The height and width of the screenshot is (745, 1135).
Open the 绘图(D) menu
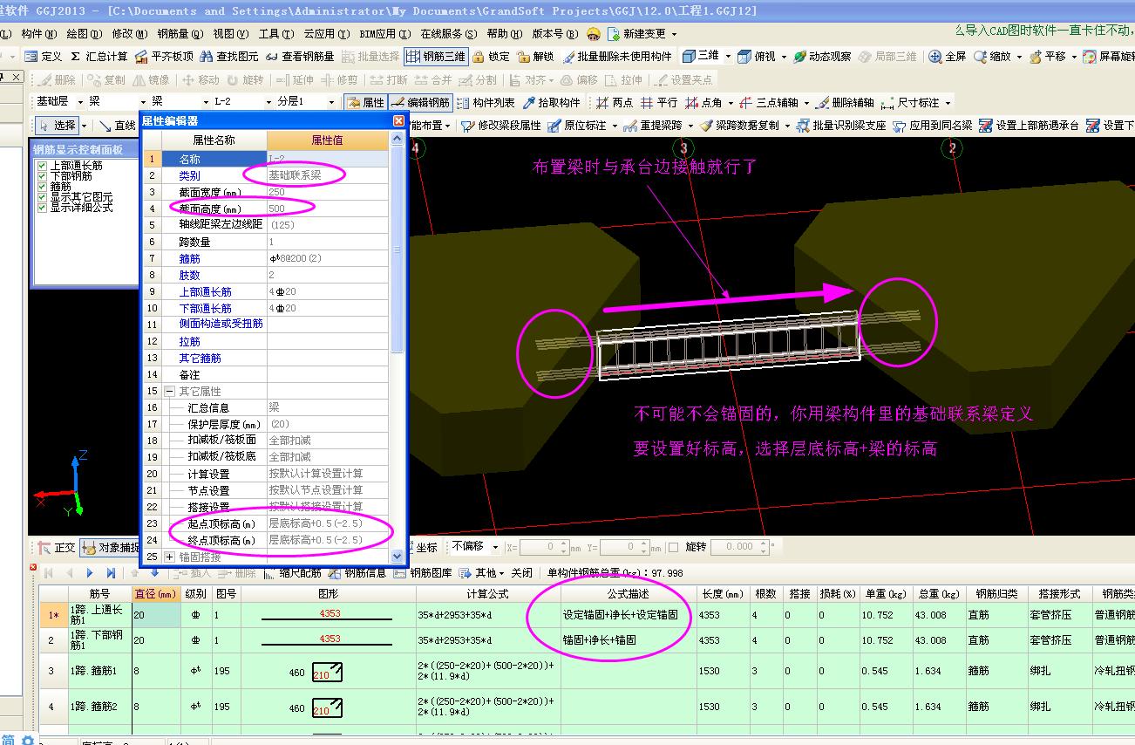(84, 33)
